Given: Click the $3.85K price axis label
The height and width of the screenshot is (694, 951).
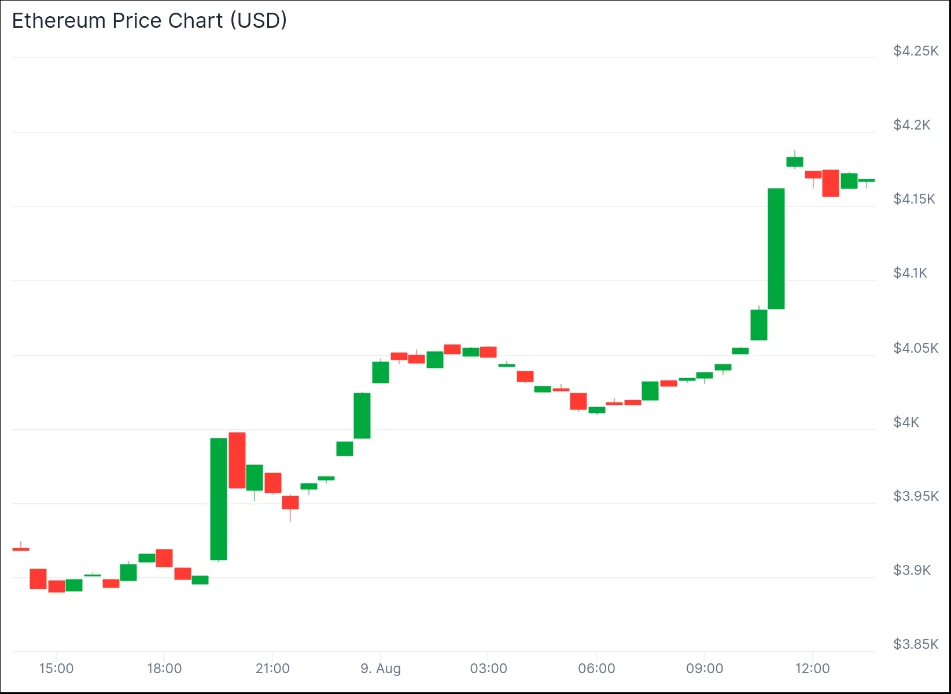Looking at the screenshot, I should (x=915, y=644).
